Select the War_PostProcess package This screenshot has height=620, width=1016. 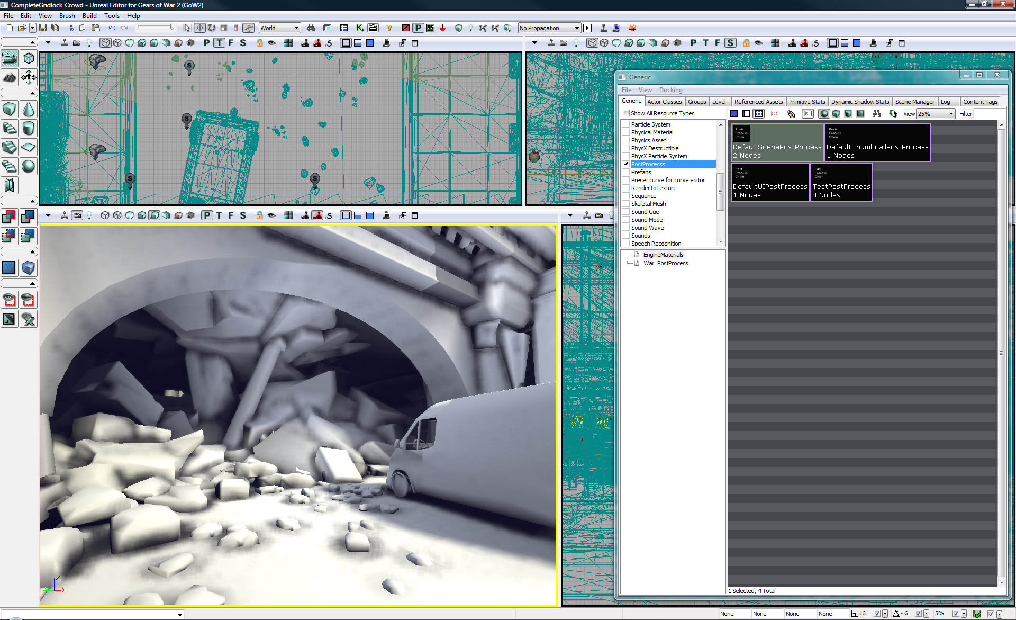(665, 263)
